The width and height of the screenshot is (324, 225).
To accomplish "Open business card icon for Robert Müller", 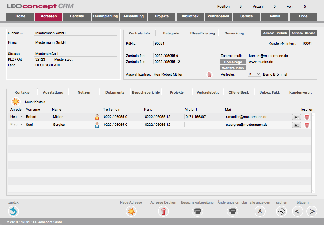I will pyautogui.click(x=296, y=117).
